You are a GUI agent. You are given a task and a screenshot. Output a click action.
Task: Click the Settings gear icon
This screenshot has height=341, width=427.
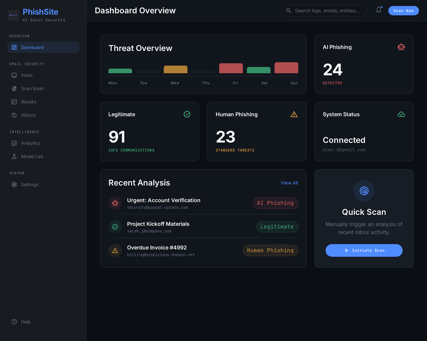[14, 185]
